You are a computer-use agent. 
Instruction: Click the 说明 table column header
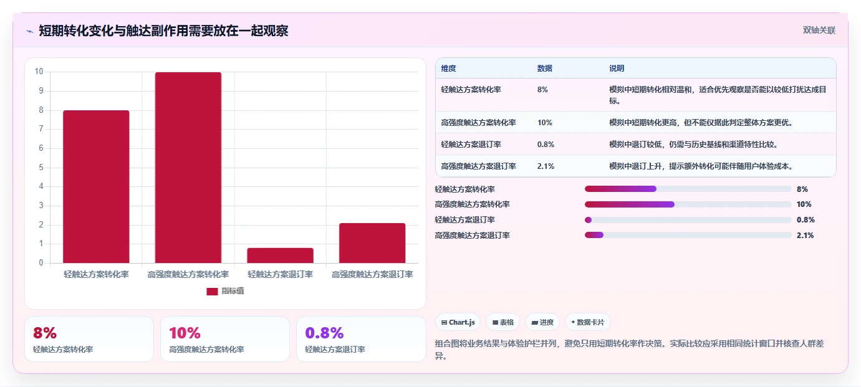coord(617,69)
